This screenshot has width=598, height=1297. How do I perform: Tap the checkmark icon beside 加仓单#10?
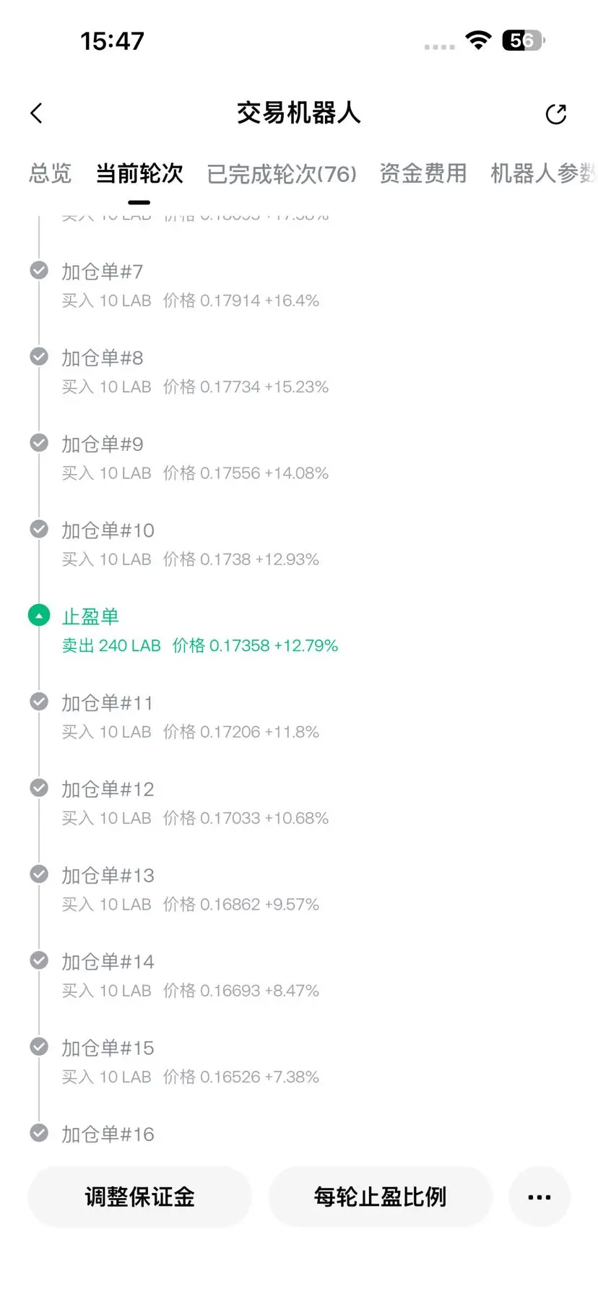coord(39,529)
